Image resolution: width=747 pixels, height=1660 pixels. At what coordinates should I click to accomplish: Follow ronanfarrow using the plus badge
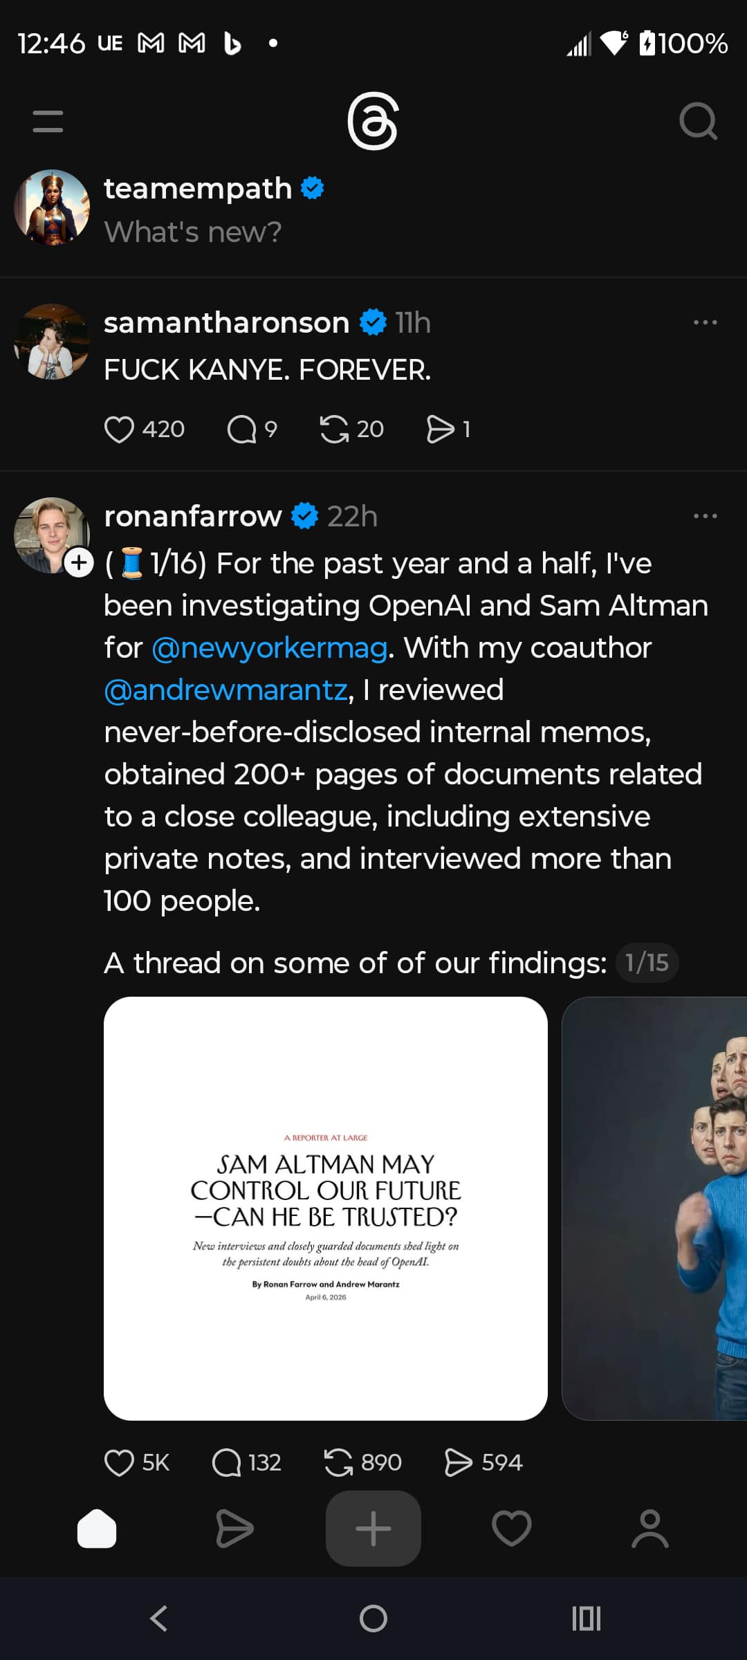pos(79,562)
